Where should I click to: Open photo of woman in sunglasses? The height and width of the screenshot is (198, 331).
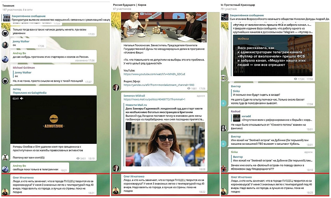click(x=165, y=144)
